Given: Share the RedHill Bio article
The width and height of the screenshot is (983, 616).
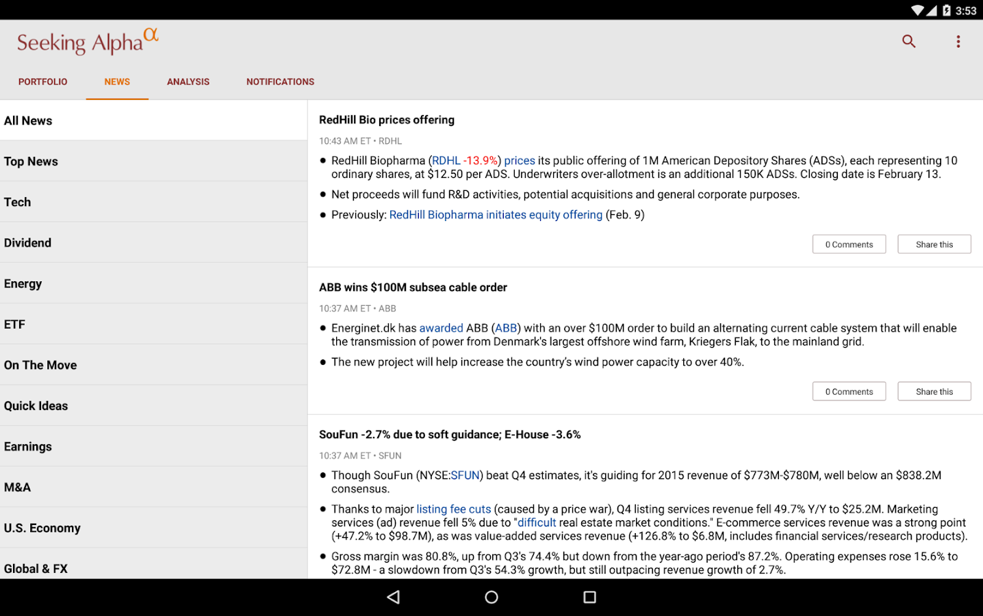Looking at the screenshot, I should [934, 244].
